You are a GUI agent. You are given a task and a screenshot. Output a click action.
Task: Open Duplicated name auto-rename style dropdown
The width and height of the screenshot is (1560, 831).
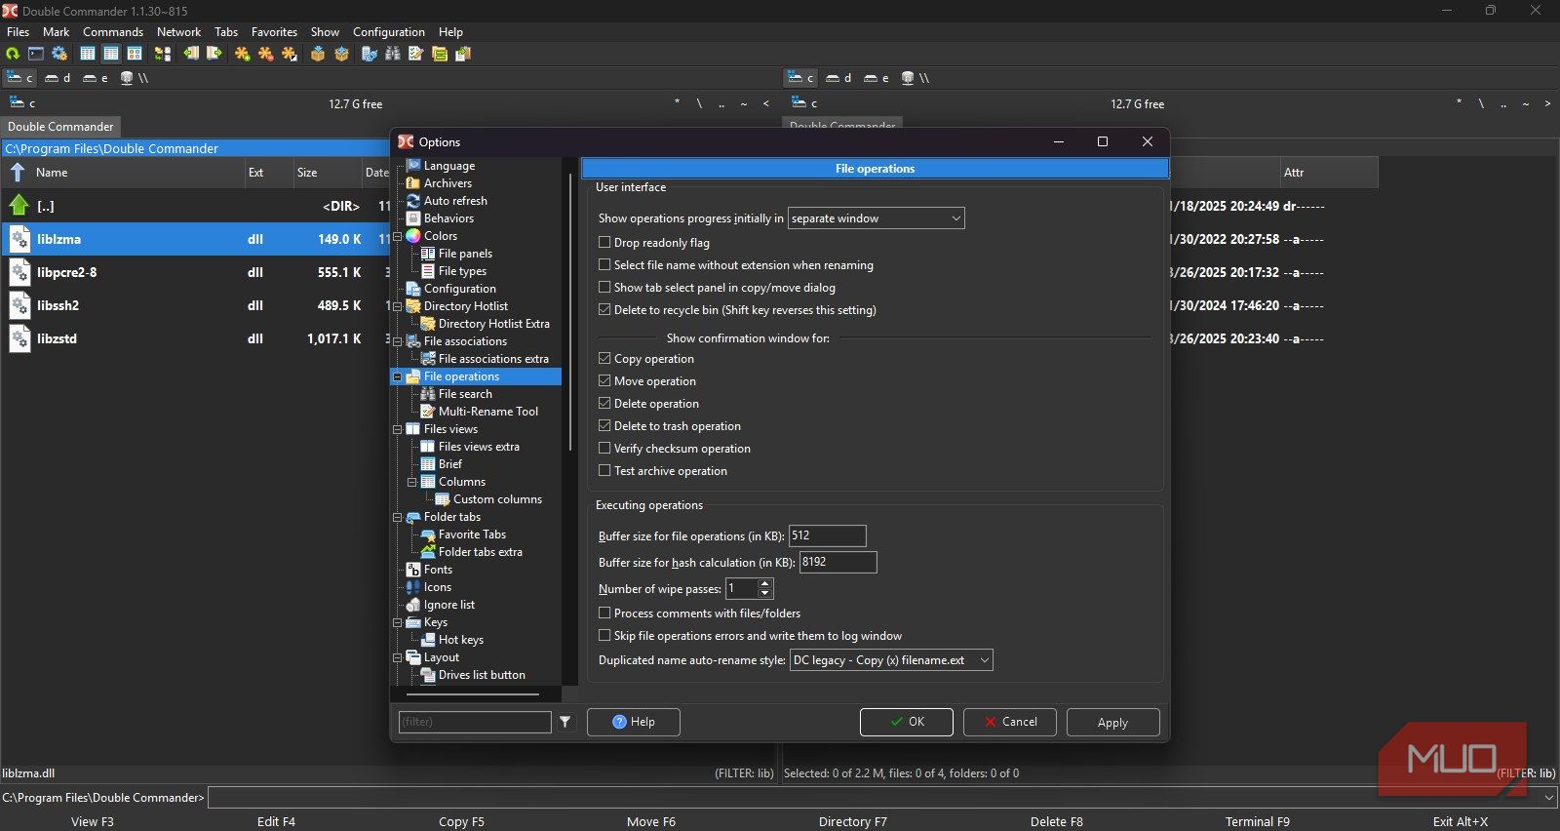[x=891, y=660]
